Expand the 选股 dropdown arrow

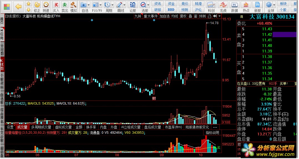[x=148, y=5]
